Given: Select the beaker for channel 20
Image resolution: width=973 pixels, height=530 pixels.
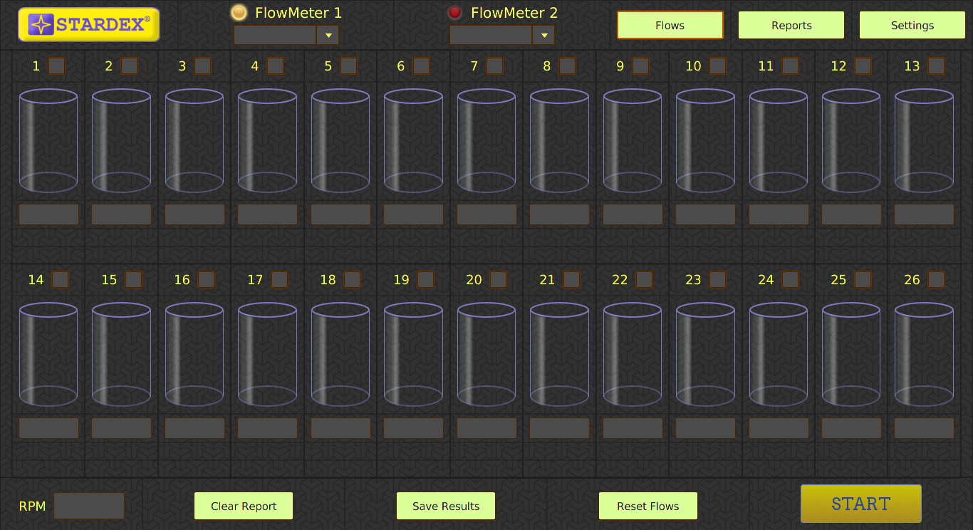Looking at the screenshot, I should (486, 354).
